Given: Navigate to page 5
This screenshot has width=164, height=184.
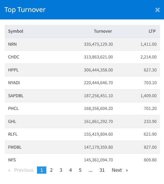Looking at the screenshot, I should click(x=80, y=170).
